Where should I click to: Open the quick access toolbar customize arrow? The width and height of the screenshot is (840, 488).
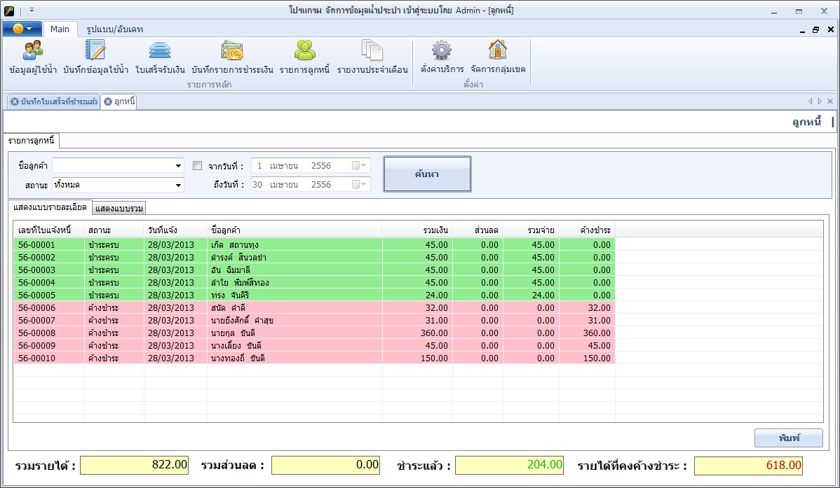[32, 11]
